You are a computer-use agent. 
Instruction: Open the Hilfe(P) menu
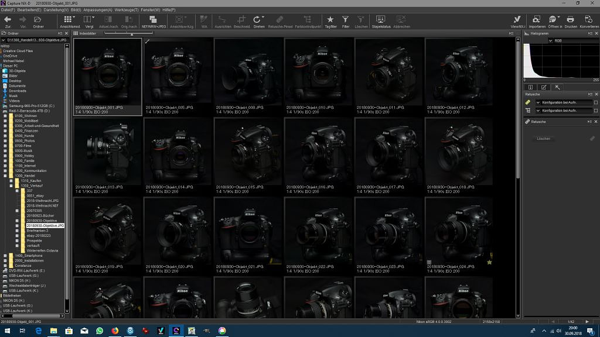coord(169,9)
